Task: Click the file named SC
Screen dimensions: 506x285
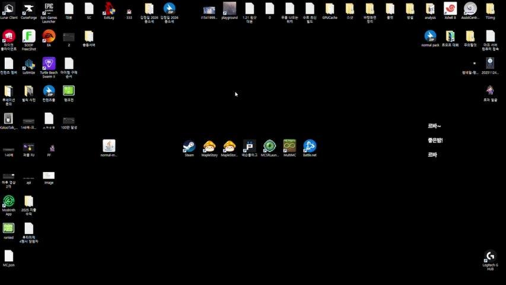Action: [89, 9]
